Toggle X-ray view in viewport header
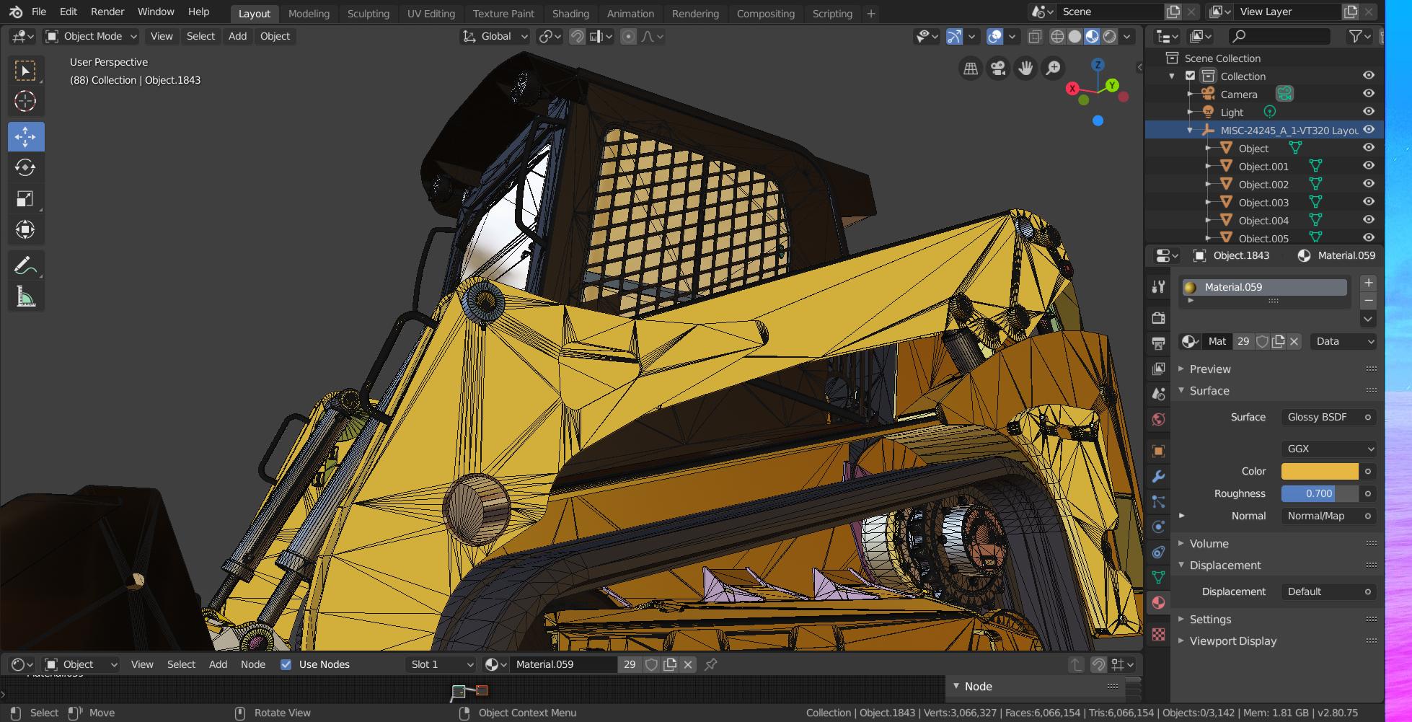The height and width of the screenshot is (722, 1412). point(1035,36)
